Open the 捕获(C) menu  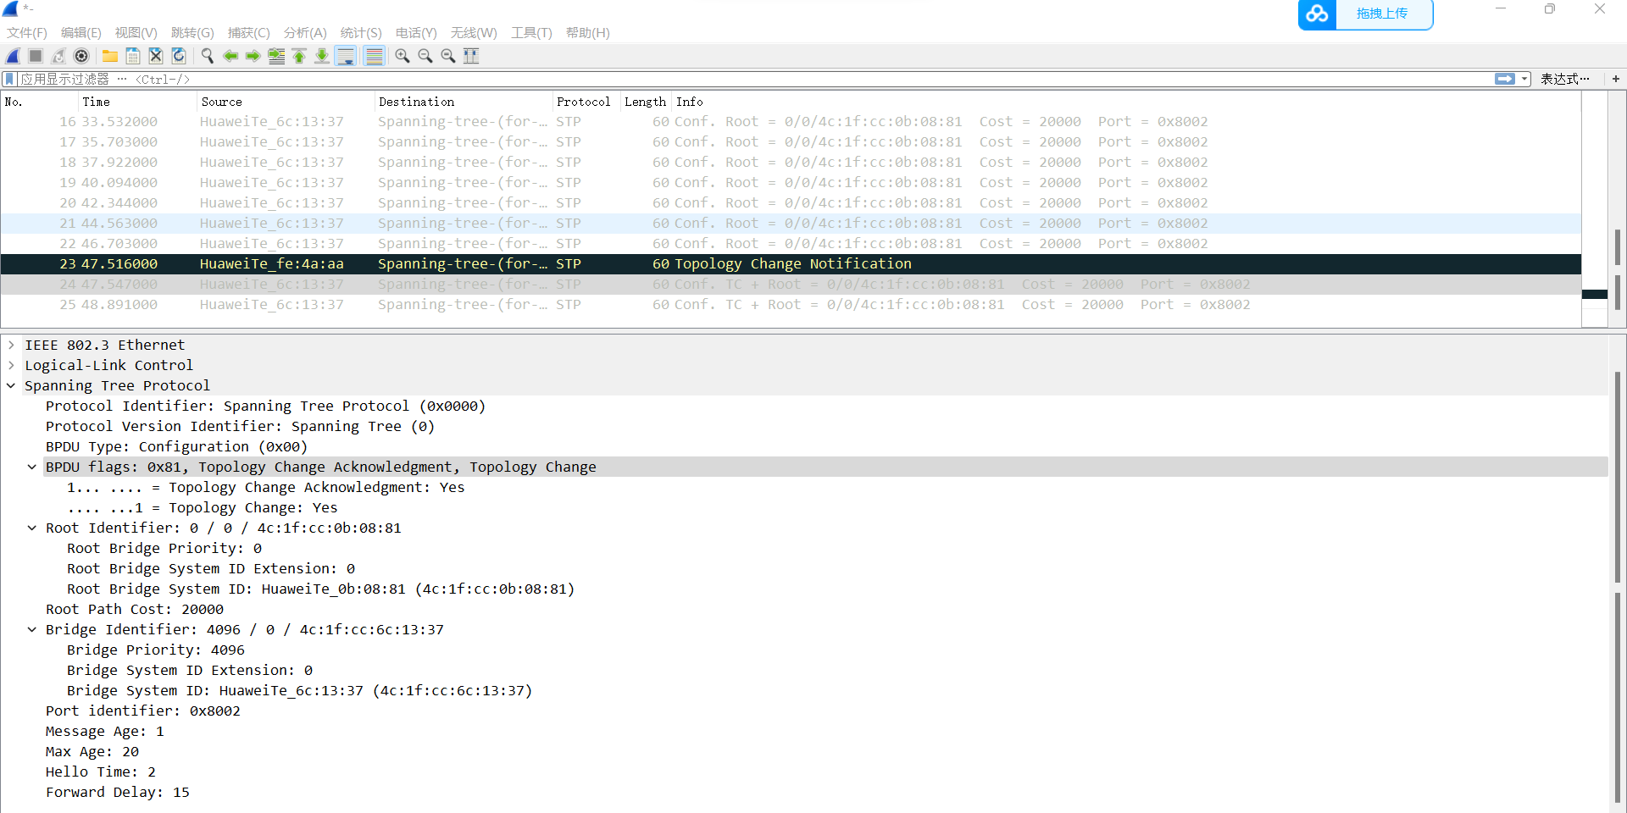pos(249,33)
